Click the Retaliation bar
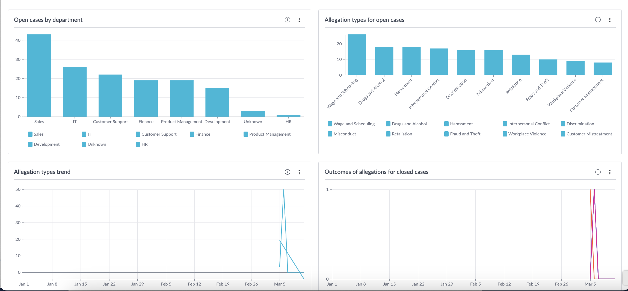Viewport: 628px width, 291px height. pyautogui.click(x=521, y=65)
